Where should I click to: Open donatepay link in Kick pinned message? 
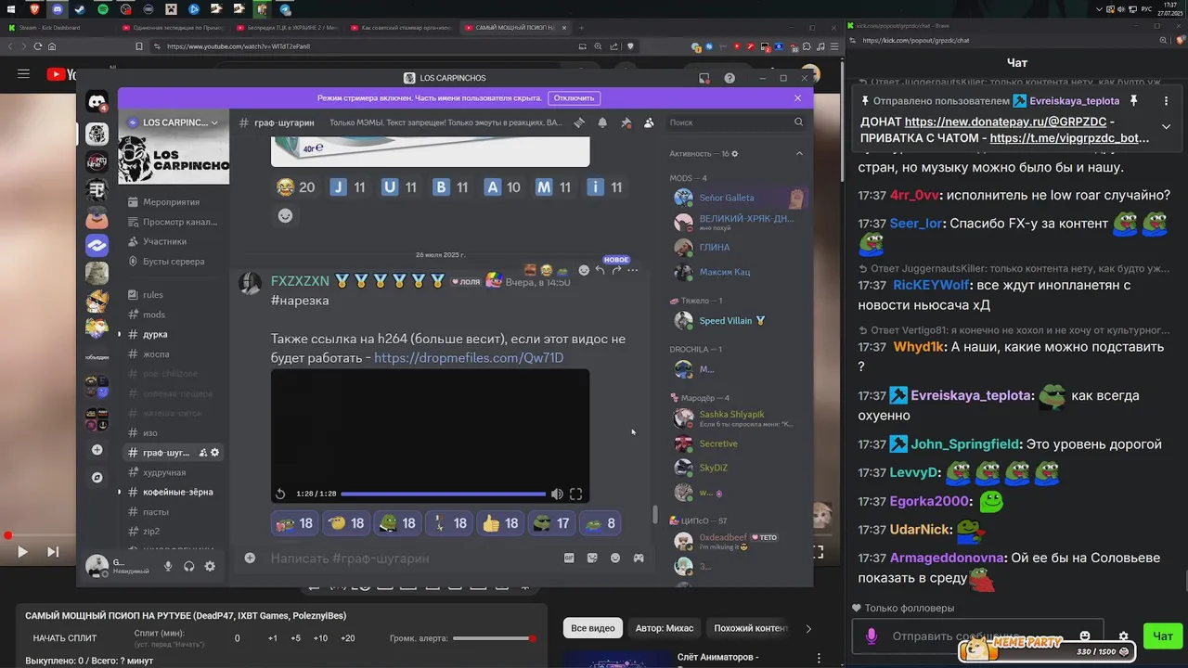[1007, 122]
